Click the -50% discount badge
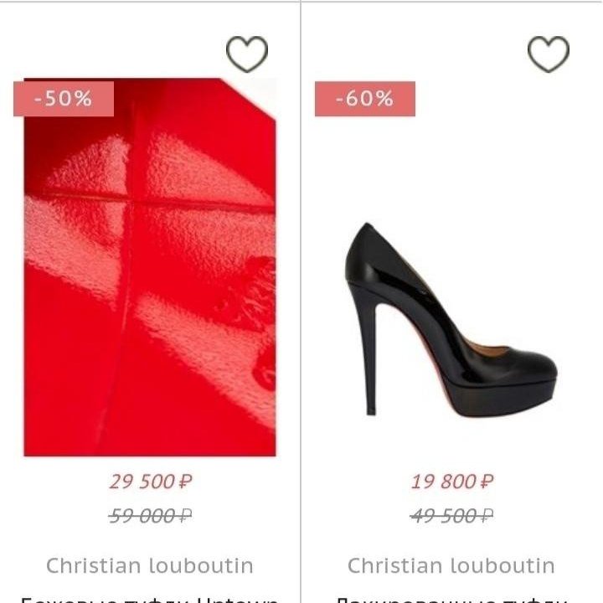 coord(64,99)
